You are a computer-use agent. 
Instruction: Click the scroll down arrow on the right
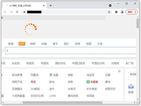pos(138,99)
